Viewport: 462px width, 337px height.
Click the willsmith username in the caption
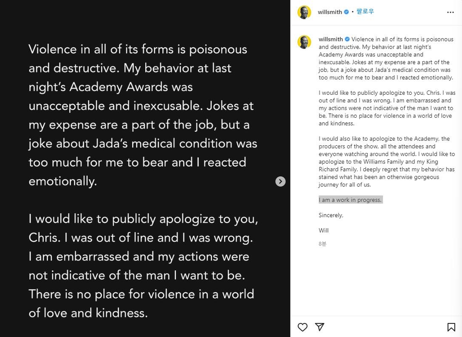tap(330, 39)
